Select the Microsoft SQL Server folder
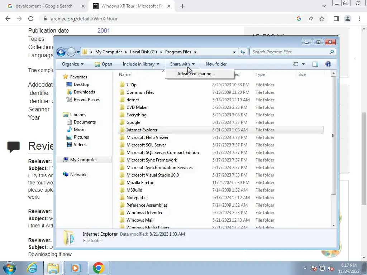This screenshot has height=275, width=367. 146,145
